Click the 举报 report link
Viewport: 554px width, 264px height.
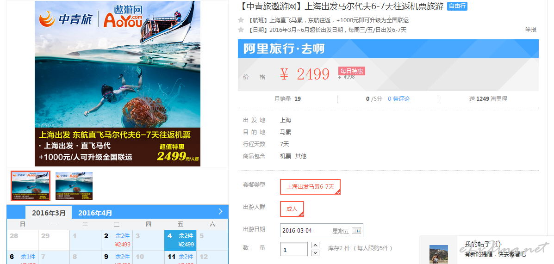[531, 29]
